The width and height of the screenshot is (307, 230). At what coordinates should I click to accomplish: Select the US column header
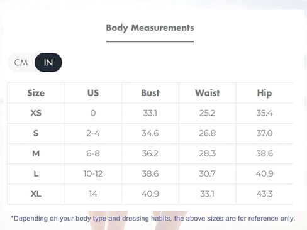coord(93,93)
